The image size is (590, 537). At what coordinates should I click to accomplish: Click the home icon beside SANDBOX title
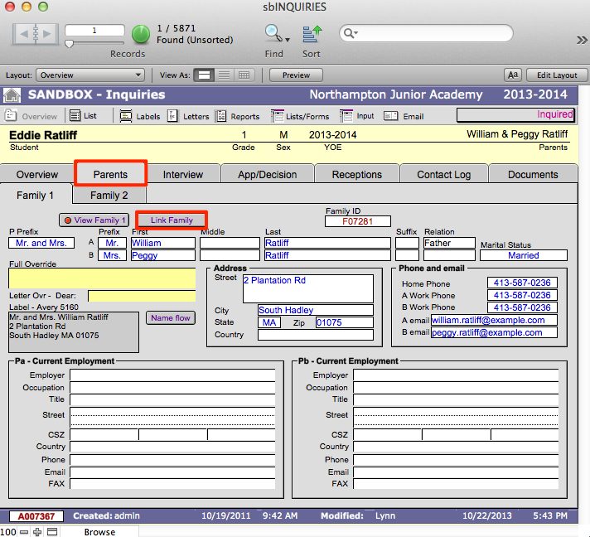pos(12,94)
